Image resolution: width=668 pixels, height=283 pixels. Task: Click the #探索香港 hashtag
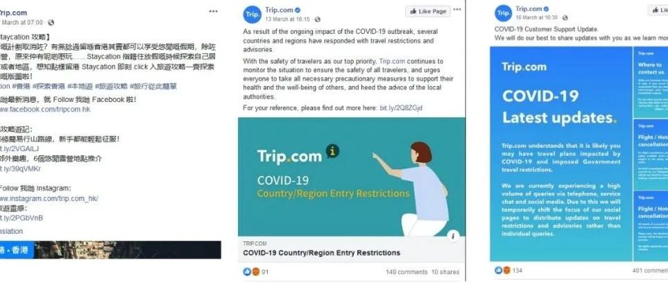pyautogui.click(x=49, y=86)
